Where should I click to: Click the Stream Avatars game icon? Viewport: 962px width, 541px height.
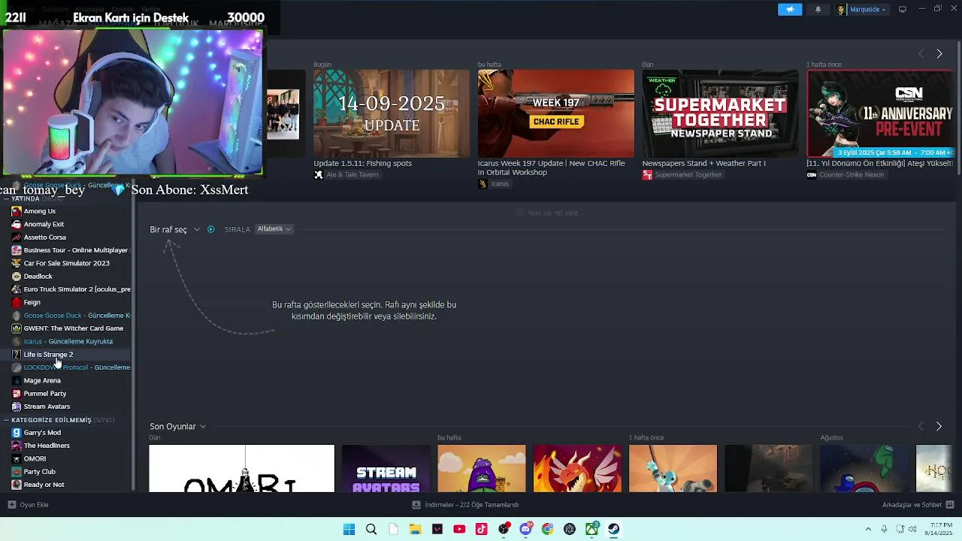tap(17, 407)
